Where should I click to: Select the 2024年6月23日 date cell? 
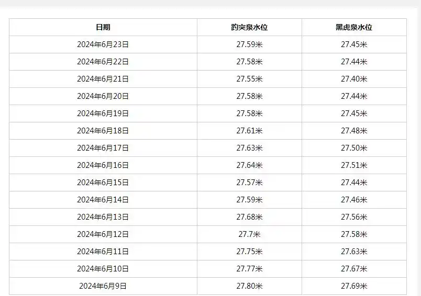click(x=103, y=44)
